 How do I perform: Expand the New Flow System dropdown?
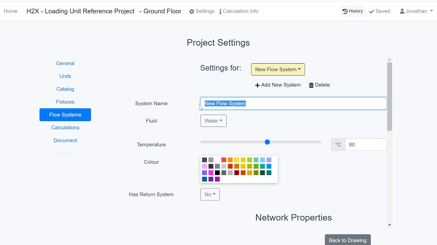pos(278,69)
